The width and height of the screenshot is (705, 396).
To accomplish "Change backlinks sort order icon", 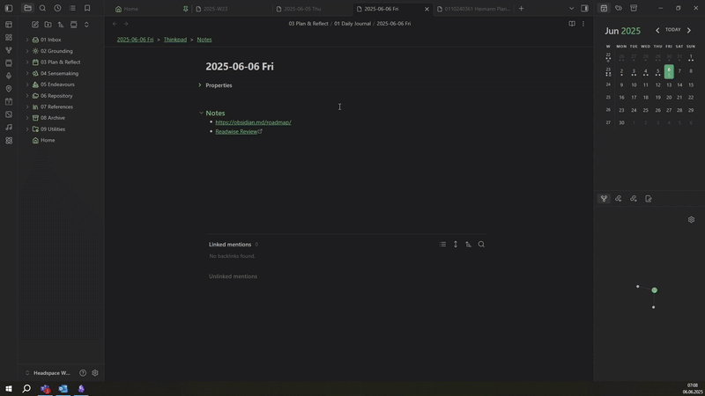I will [469, 245].
